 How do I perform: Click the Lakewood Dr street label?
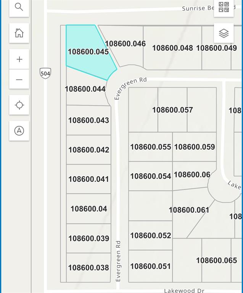184,290
